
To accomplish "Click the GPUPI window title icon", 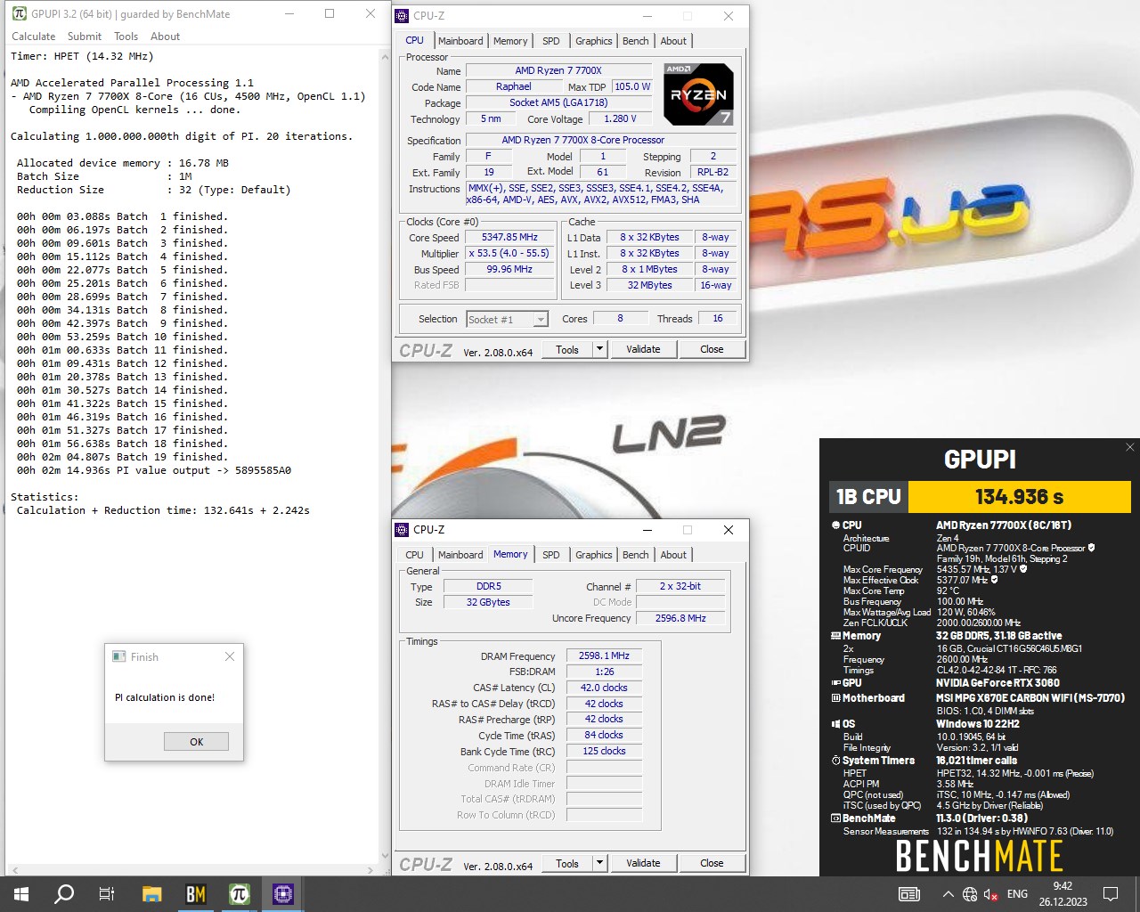I will (19, 13).
